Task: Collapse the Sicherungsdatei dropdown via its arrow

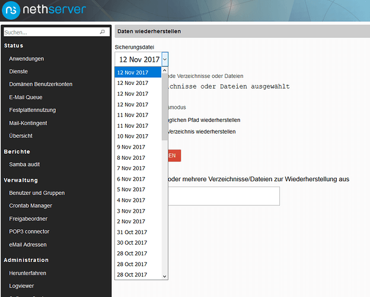Action: click(165, 59)
